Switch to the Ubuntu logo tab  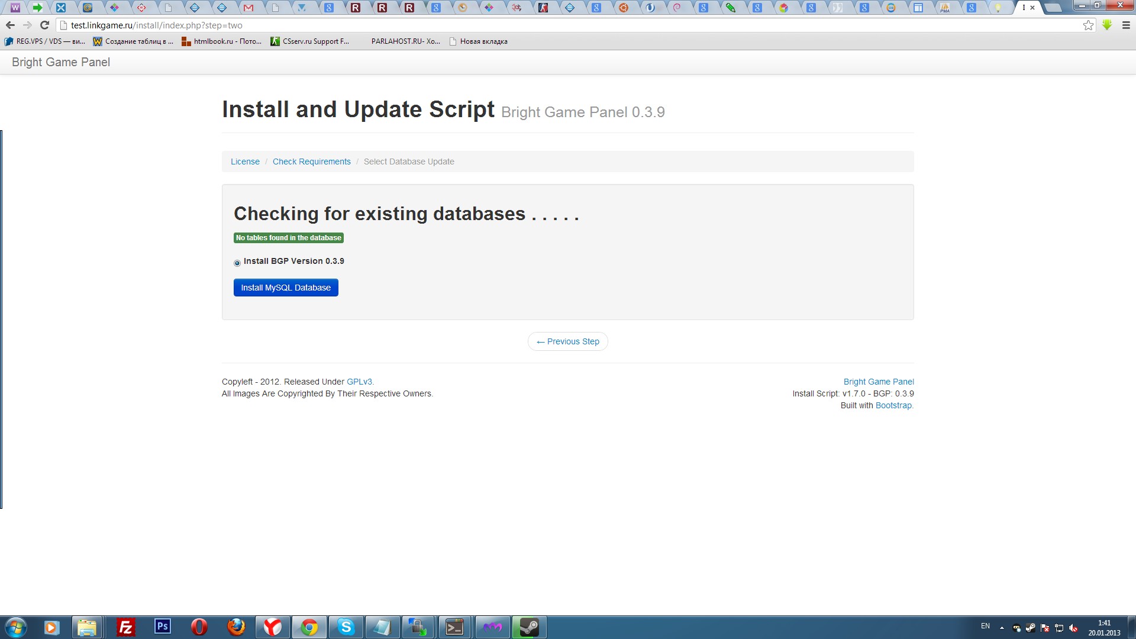[x=623, y=8]
